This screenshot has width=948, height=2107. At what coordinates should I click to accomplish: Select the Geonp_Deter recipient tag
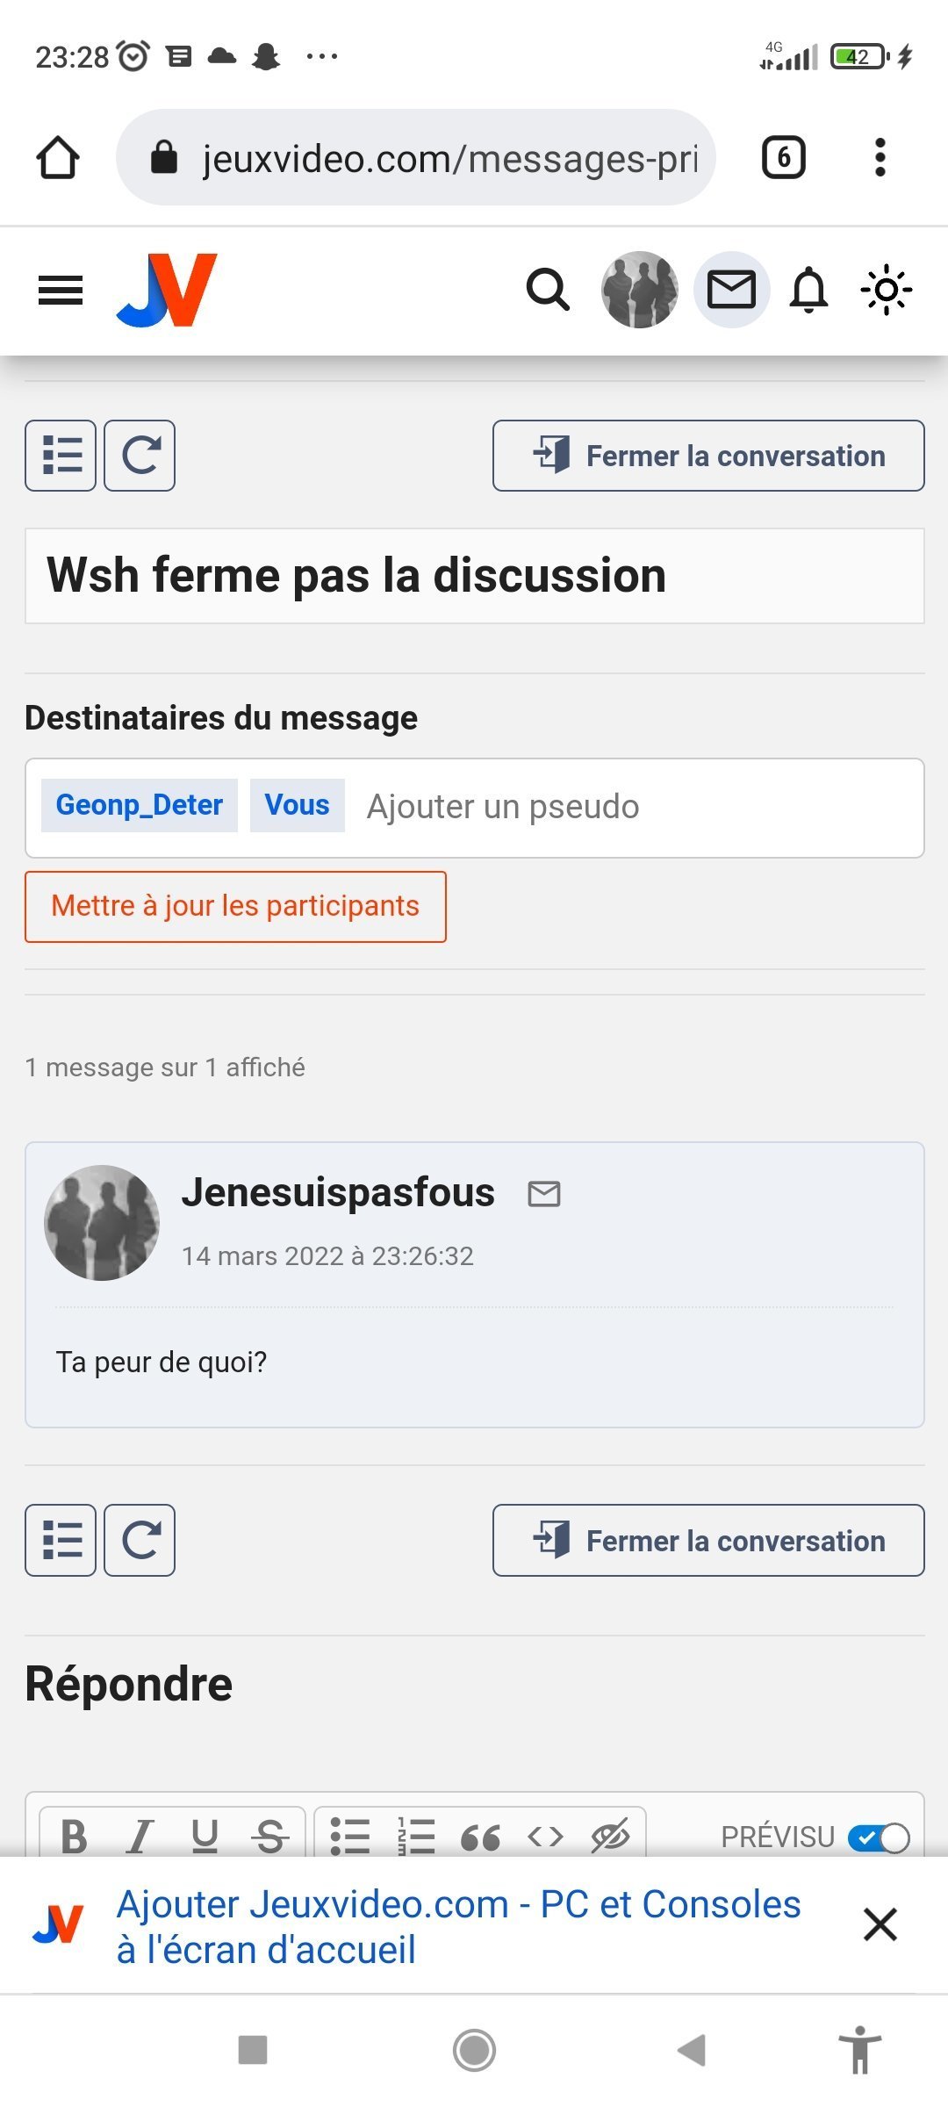point(140,805)
